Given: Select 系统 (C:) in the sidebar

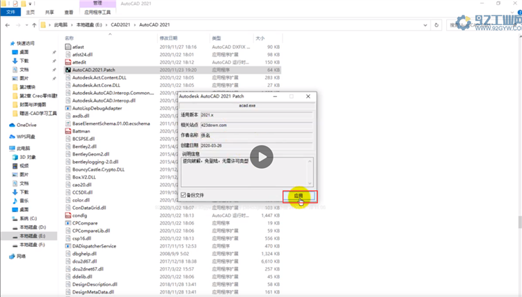Looking at the screenshot, I should (29, 218).
